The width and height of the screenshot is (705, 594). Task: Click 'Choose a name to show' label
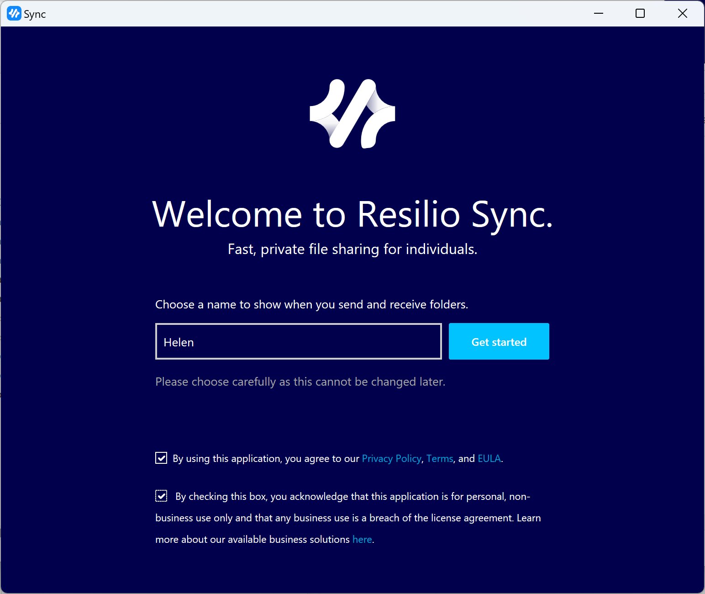312,304
